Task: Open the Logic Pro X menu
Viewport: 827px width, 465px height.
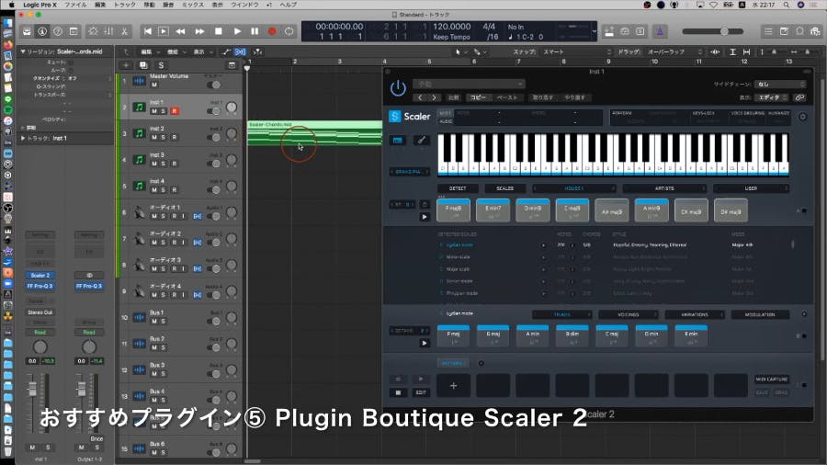Action: [x=40, y=5]
